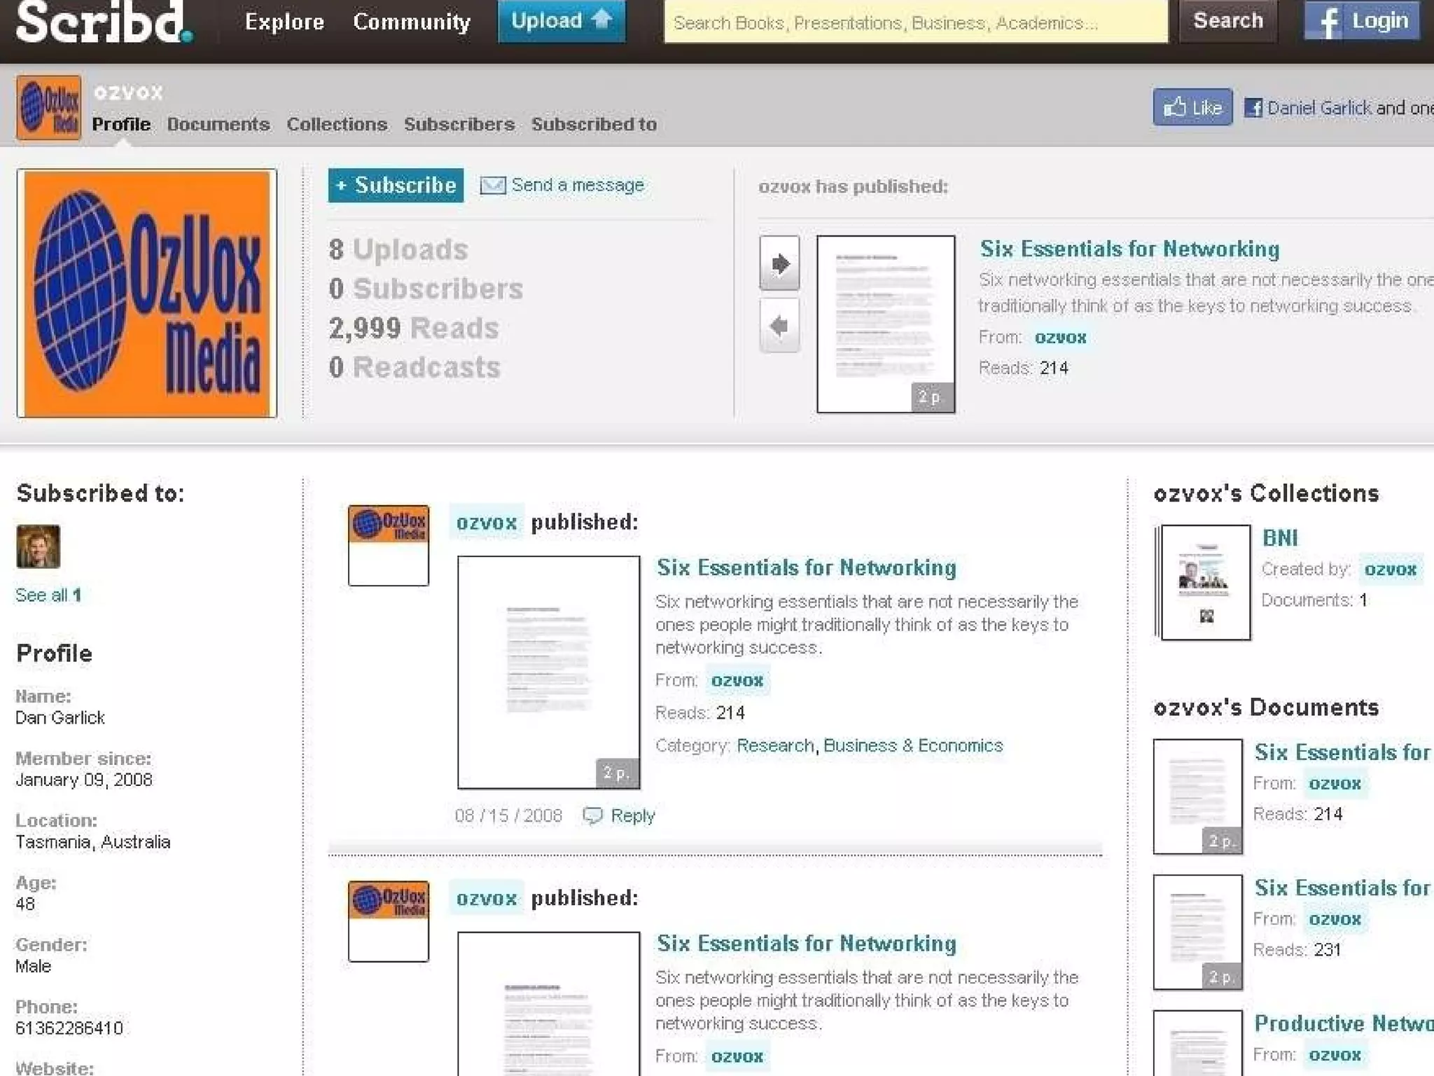The image size is (1434, 1076).
Task: Open Business & Economics category link
Action: coord(913,745)
